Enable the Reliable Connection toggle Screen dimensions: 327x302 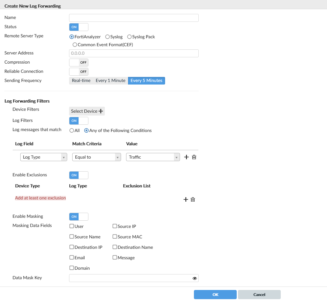pos(79,72)
